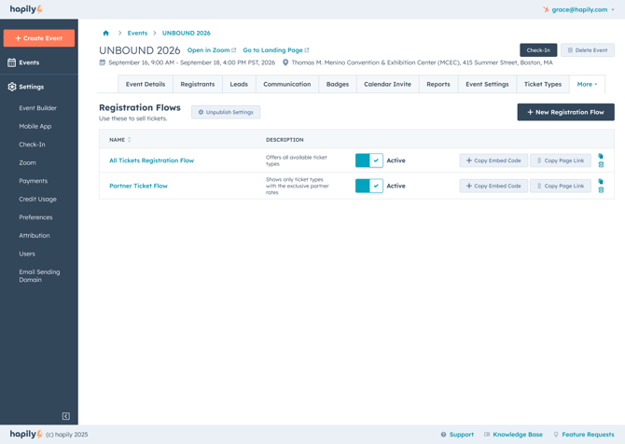Click the trash icon for All Tickets Registration Flow
Screen dimensions: 625x444
(601, 164)
